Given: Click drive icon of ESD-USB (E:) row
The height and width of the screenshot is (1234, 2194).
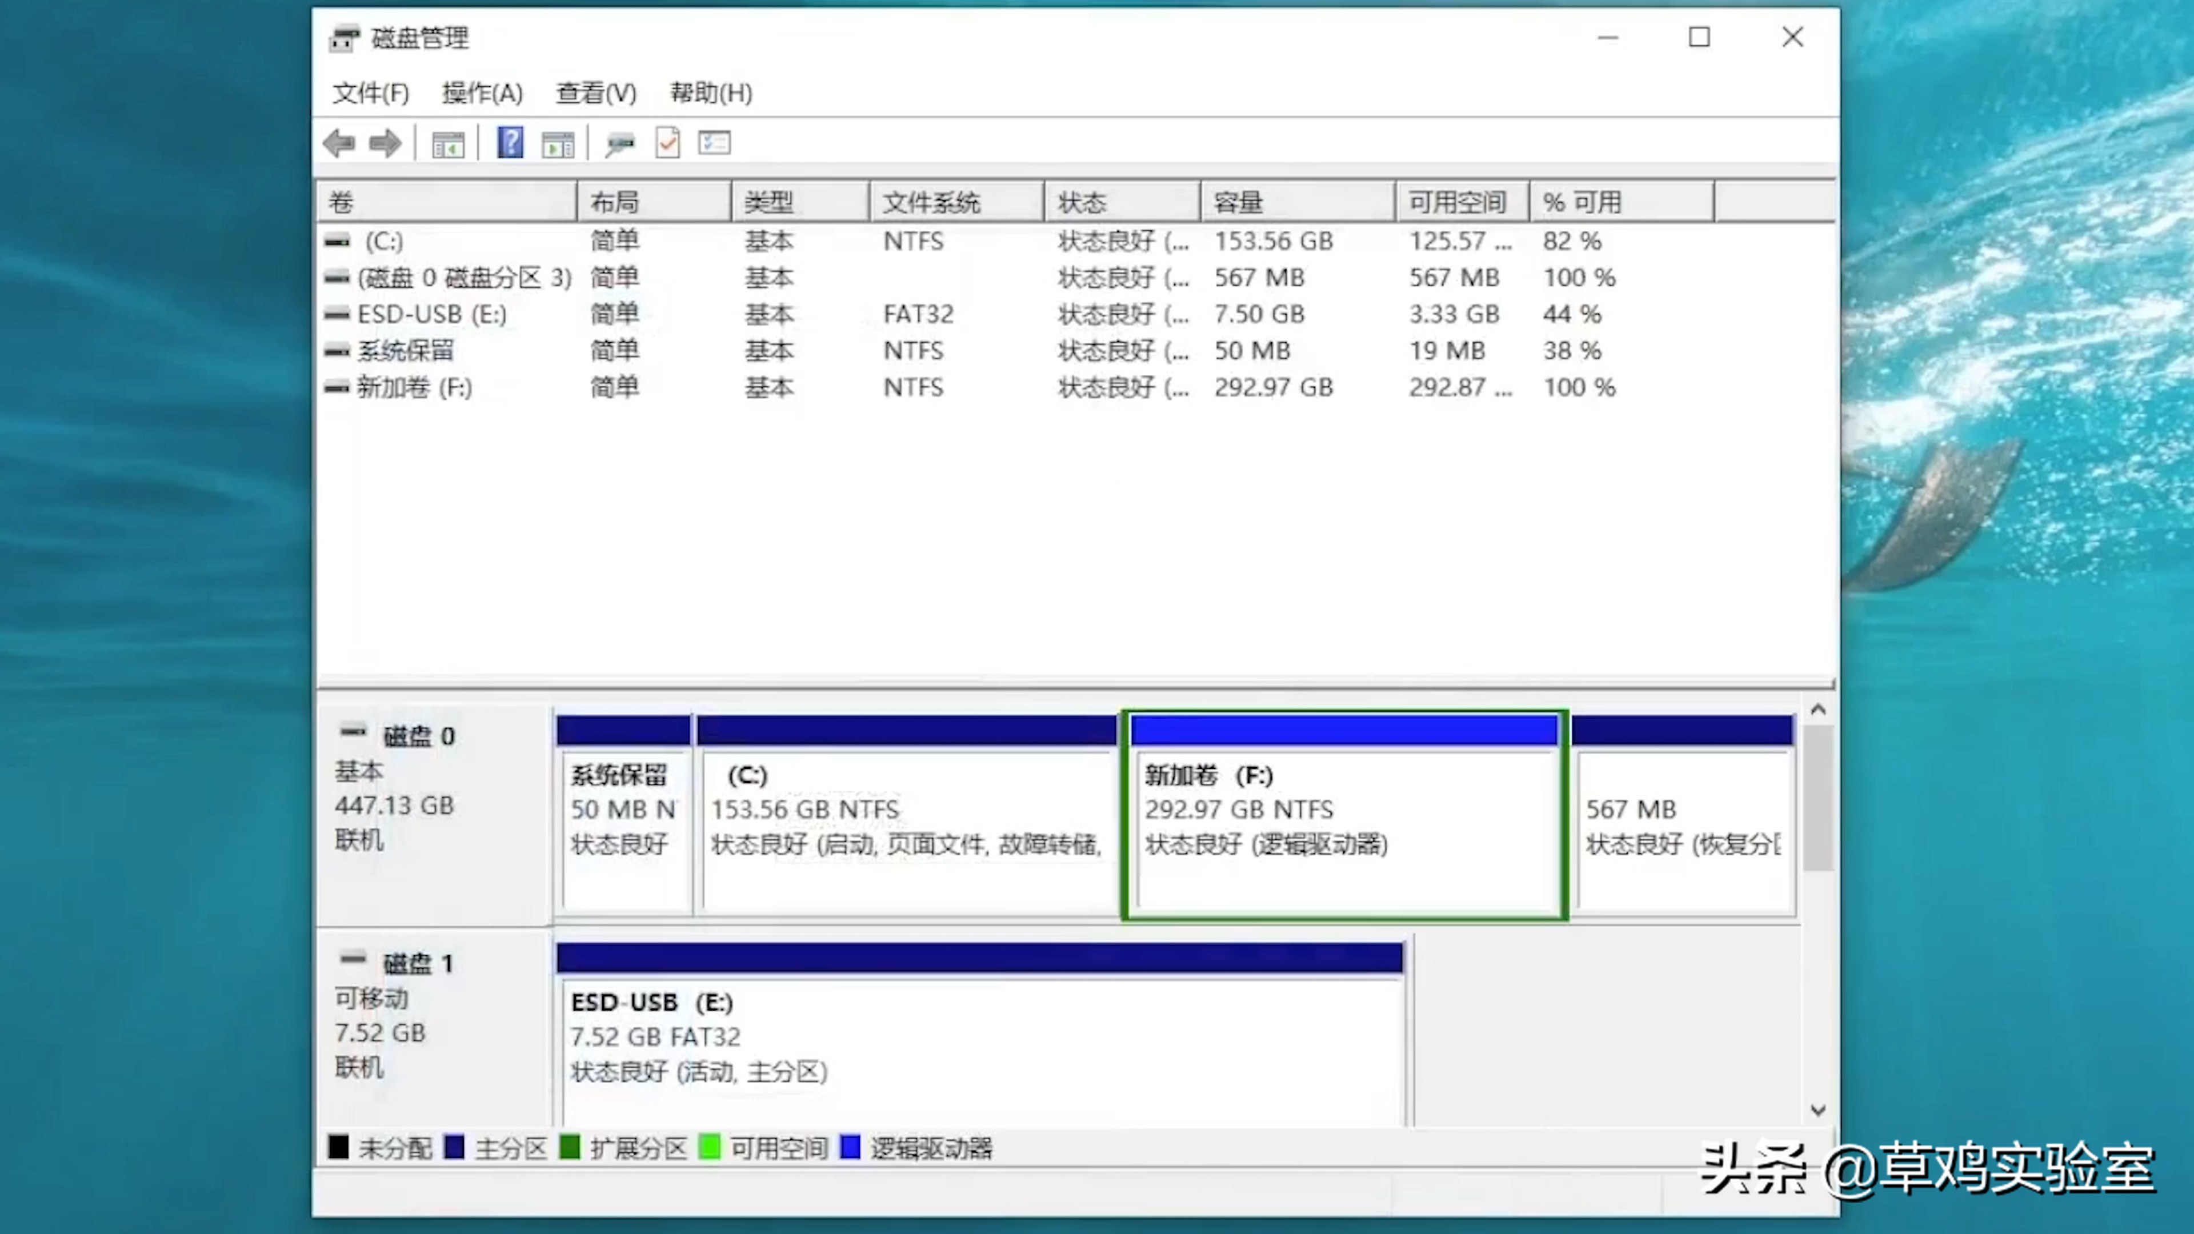Looking at the screenshot, I should click(337, 314).
